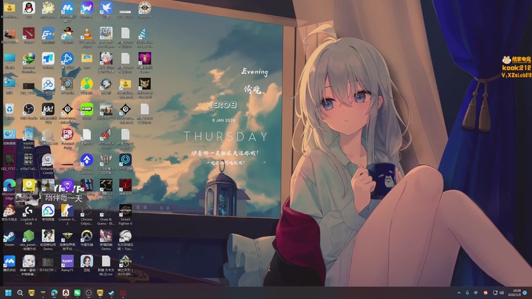Open the Streaming Center desktop icon
Screen dimensions: 532x299
[48, 160]
